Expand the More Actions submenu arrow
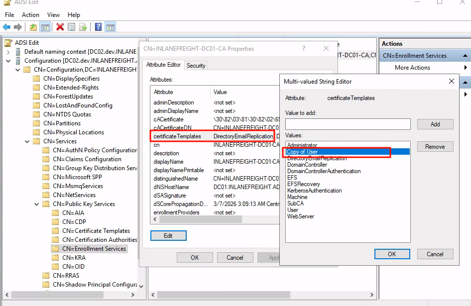This screenshot has width=471, height=306. pos(466,68)
